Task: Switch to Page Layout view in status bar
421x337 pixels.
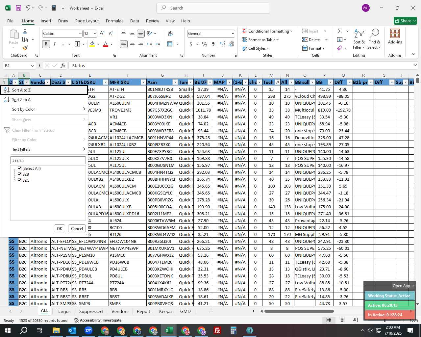Action: coord(342,320)
